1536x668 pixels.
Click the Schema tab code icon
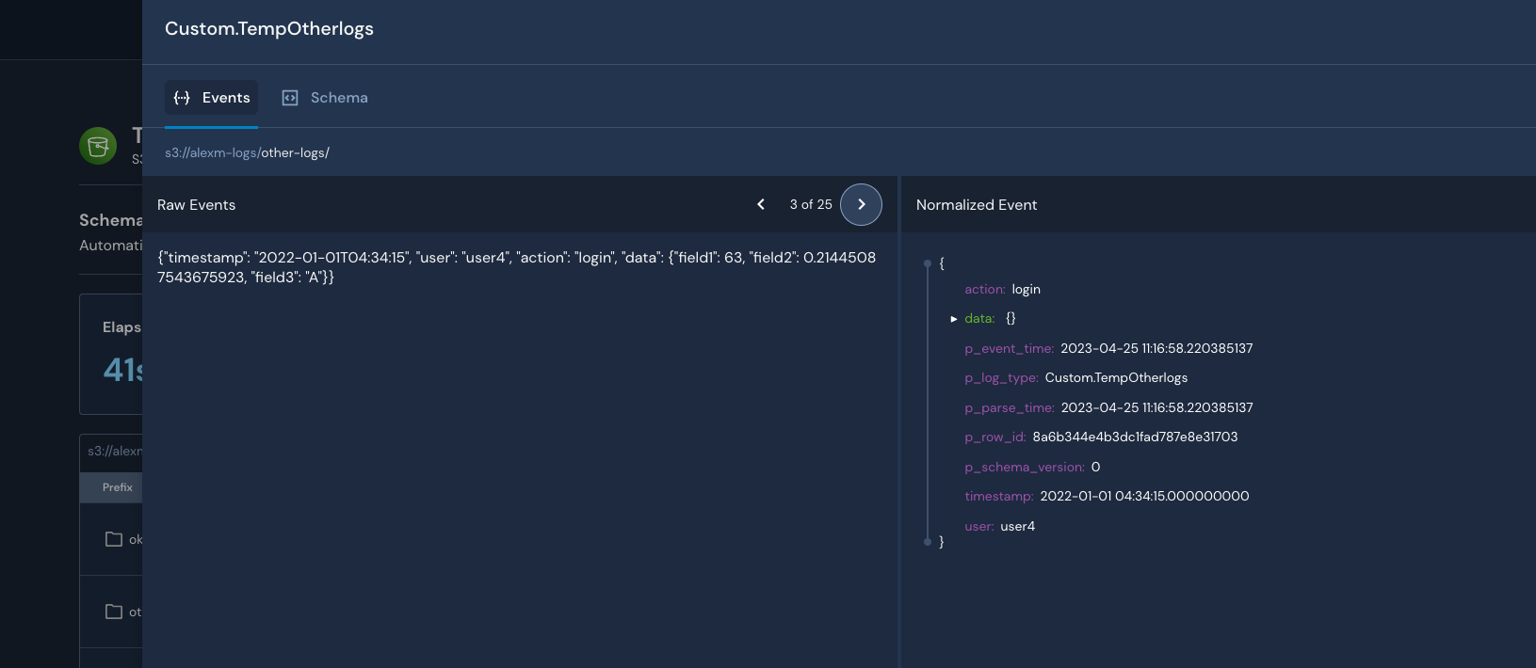(x=290, y=98)
